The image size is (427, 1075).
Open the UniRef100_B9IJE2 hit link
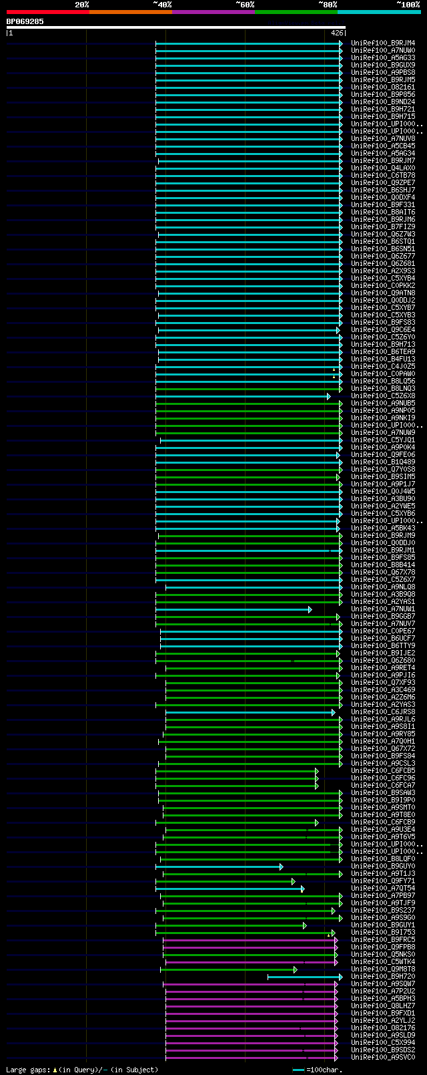pyautogui.click(x=383, y=653)
